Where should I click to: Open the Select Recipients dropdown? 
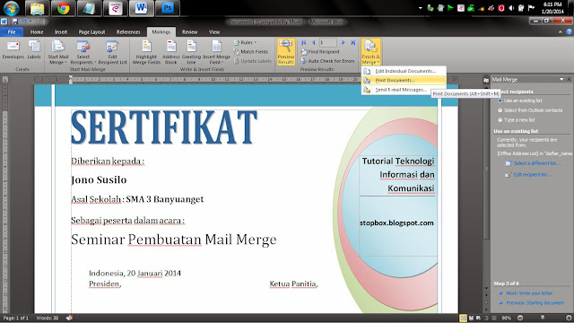coord(83,52)
